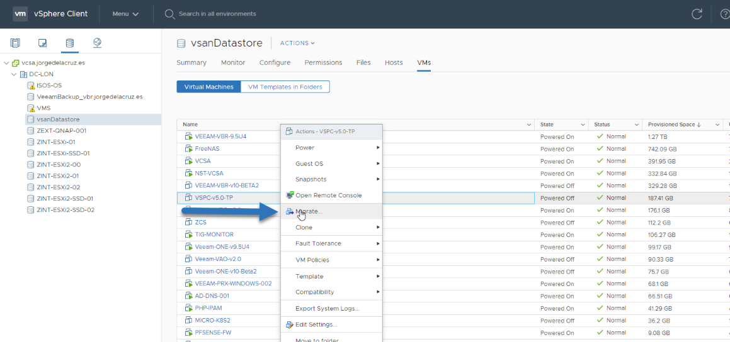Click the VM icon next to VEEAM-VBR-9.5U4
Screen dimensions: 730x342
pyautogui.click(x=188, y=136)
